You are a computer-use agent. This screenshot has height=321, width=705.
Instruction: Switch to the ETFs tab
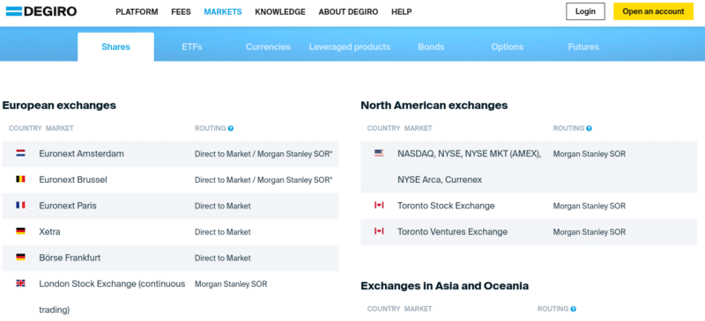(x=192, y=47)
